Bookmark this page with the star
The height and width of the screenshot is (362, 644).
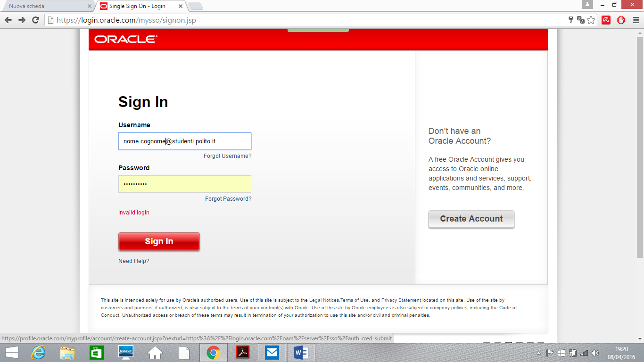point(591,20)
